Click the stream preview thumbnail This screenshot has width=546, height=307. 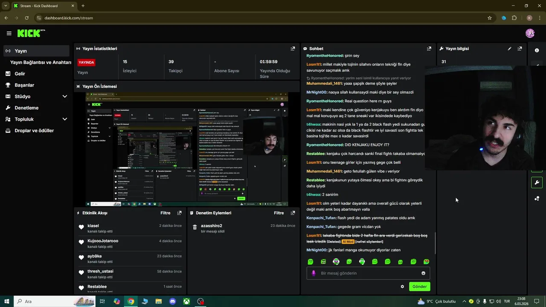[187, 149]
